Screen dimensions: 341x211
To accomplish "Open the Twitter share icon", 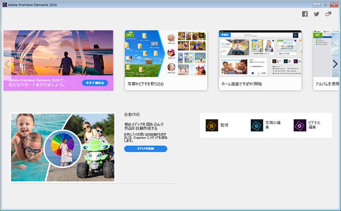I will click(x=316, y=14).
